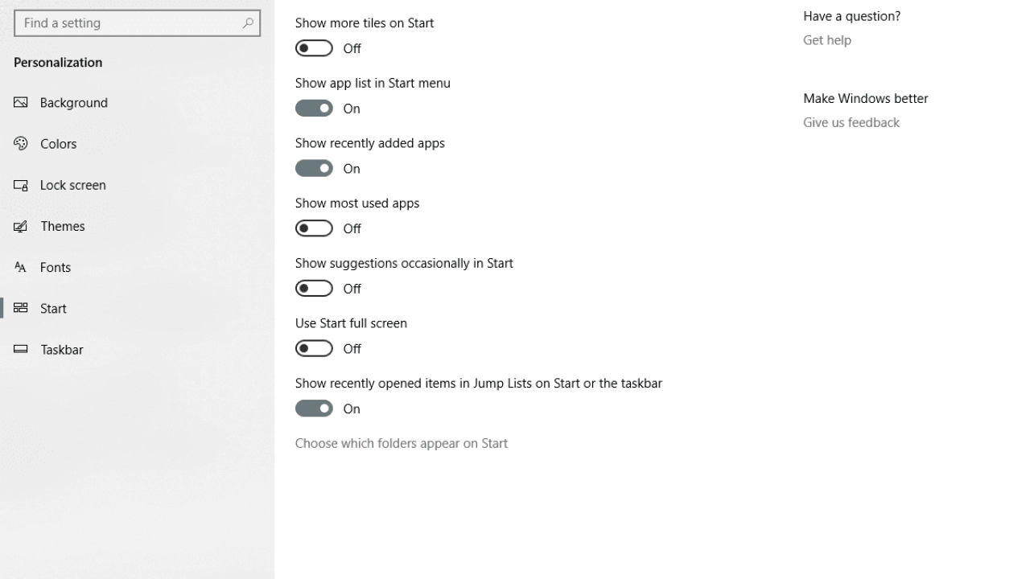Click the Lock screen monitor icon

(21, 185)
